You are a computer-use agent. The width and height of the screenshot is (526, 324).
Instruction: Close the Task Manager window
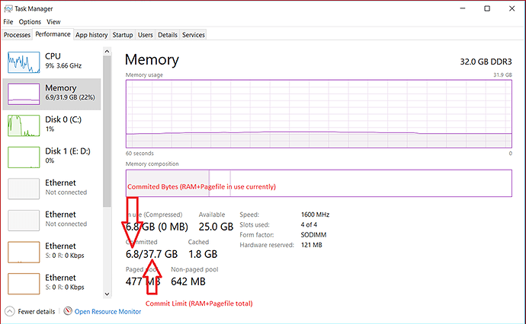pyautogui.click(x=512, y=8)
